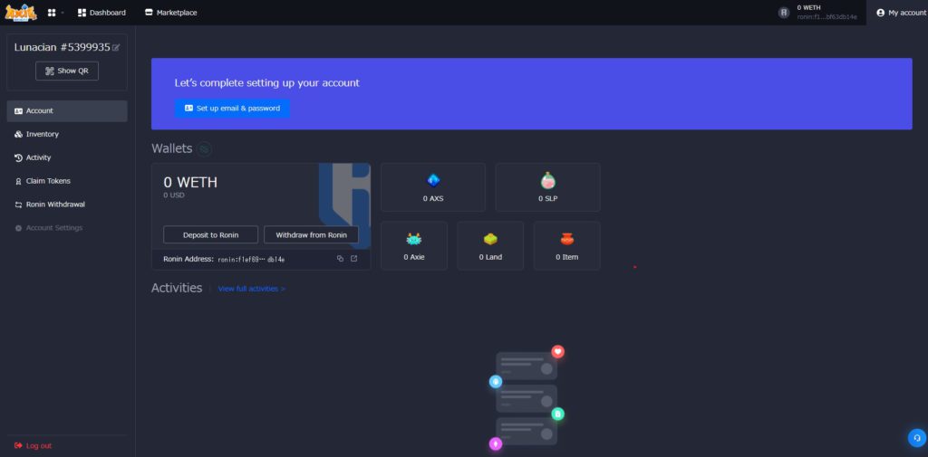
Task: Select the AXS token card
Action: click(433, 187)
